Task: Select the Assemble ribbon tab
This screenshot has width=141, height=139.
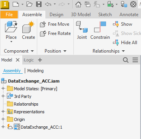Action: tap(32, 15)
